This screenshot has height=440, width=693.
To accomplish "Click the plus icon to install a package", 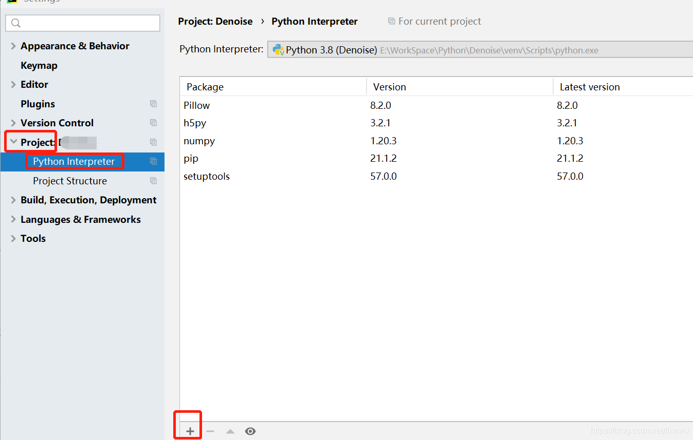I will click(190, 431).
